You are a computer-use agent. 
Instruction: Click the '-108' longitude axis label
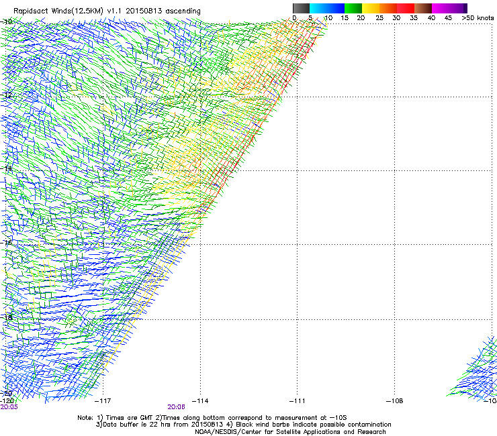pyautogui.click(x=395, y=401)
